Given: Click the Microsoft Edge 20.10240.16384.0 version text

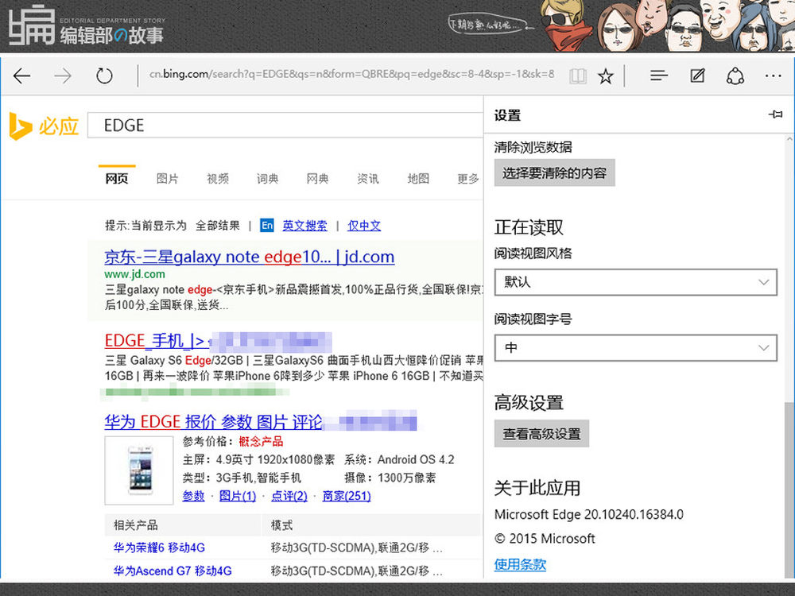Looking at the screenshot, I should point(588,514).
